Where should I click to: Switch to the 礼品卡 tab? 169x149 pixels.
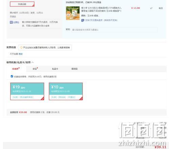[55, 69]
